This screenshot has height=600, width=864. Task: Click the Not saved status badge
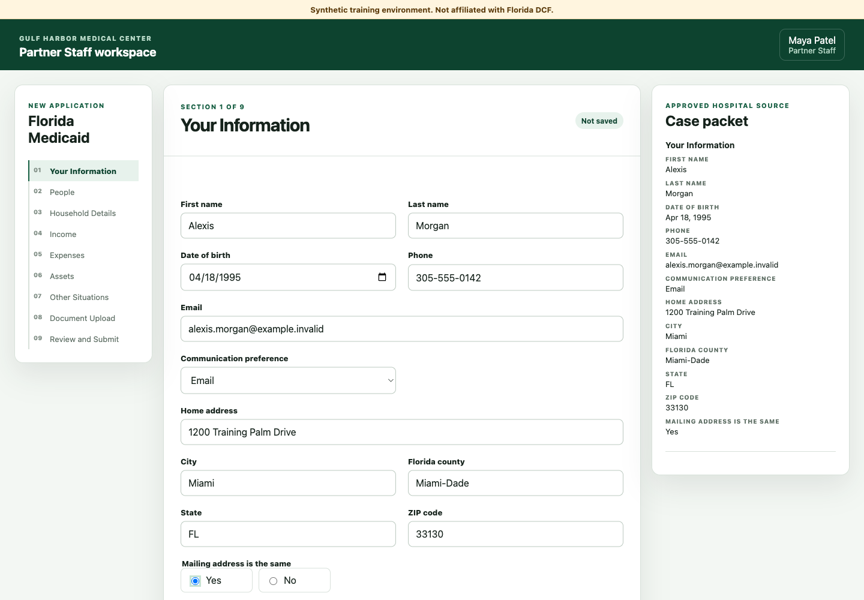coord(599,121)
